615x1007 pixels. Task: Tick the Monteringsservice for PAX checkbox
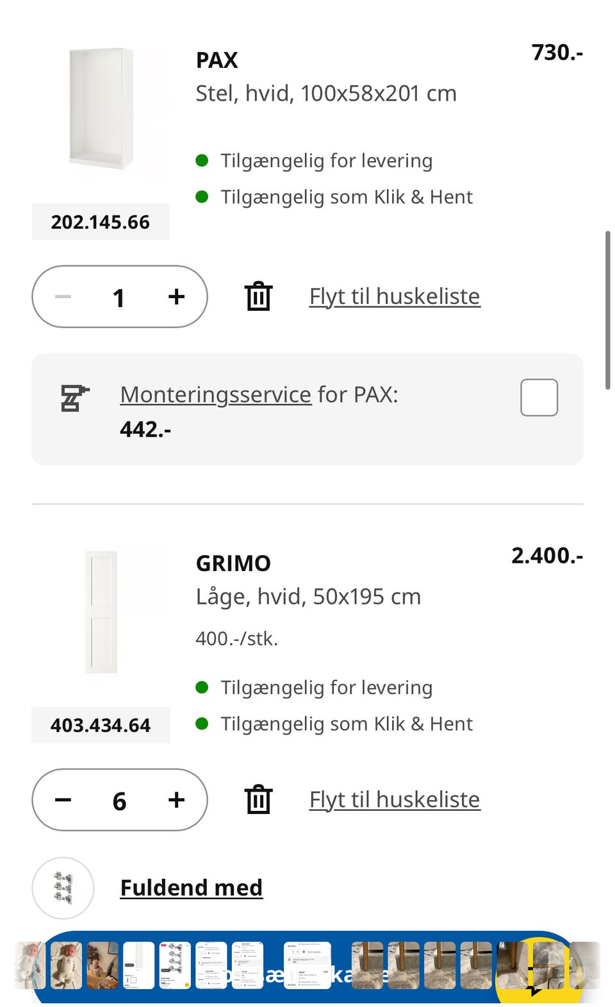tap(539, 397)
